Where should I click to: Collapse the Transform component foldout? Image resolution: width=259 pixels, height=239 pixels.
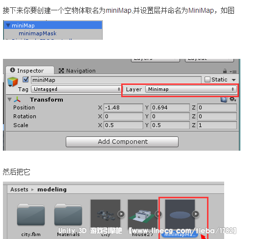(x=10, y=100)
